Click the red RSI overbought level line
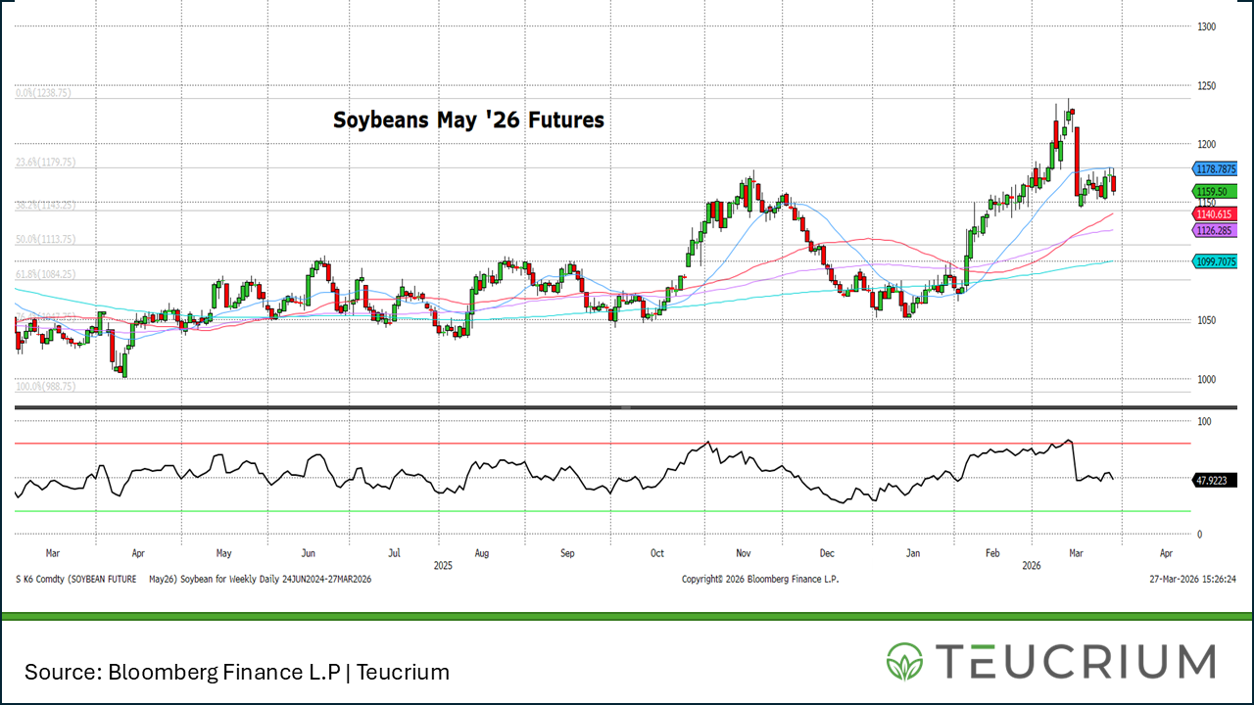The image size is (1254, 705). tap(588, 443)
